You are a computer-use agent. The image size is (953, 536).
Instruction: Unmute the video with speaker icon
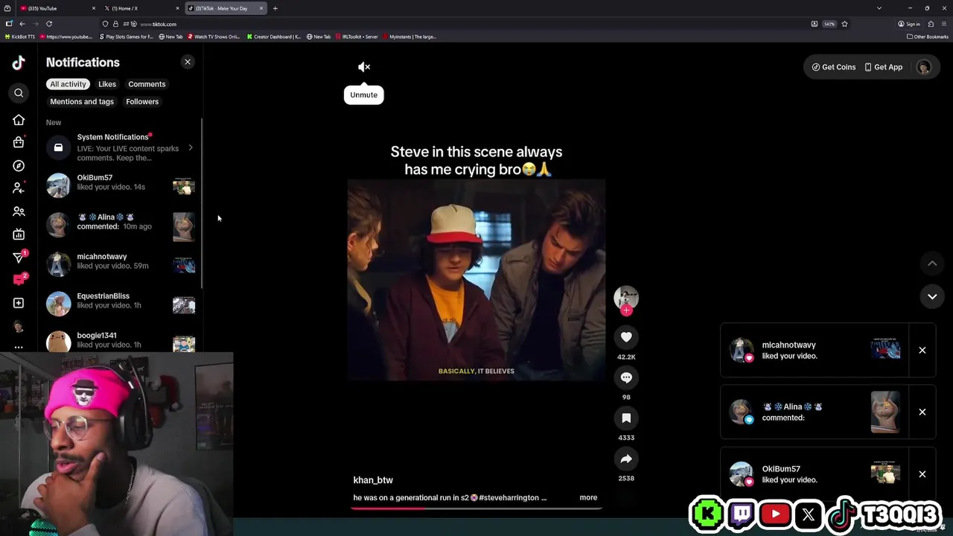point(364,67)
